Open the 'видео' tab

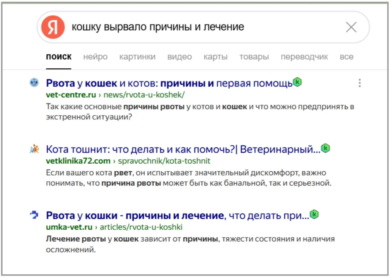[179, 57]
